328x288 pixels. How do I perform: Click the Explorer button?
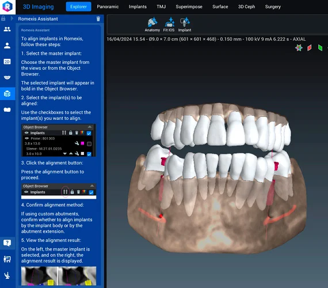click(78, 7)
